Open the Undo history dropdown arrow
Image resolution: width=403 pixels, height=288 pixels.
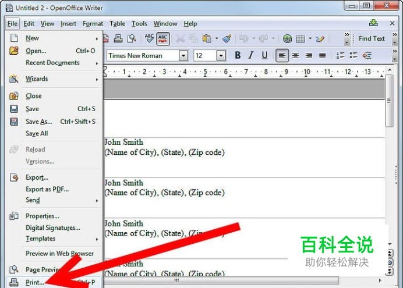click(x=254, y=38)
